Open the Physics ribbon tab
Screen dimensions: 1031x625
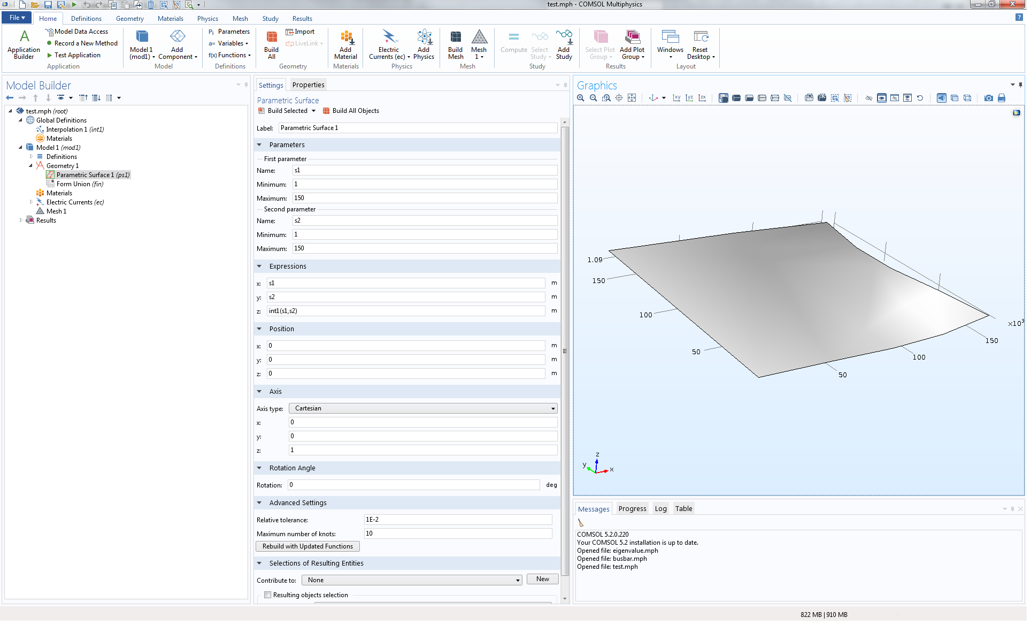[207, 18]
